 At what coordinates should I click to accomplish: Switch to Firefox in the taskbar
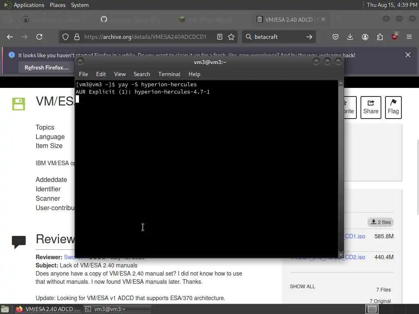point(47,309)
